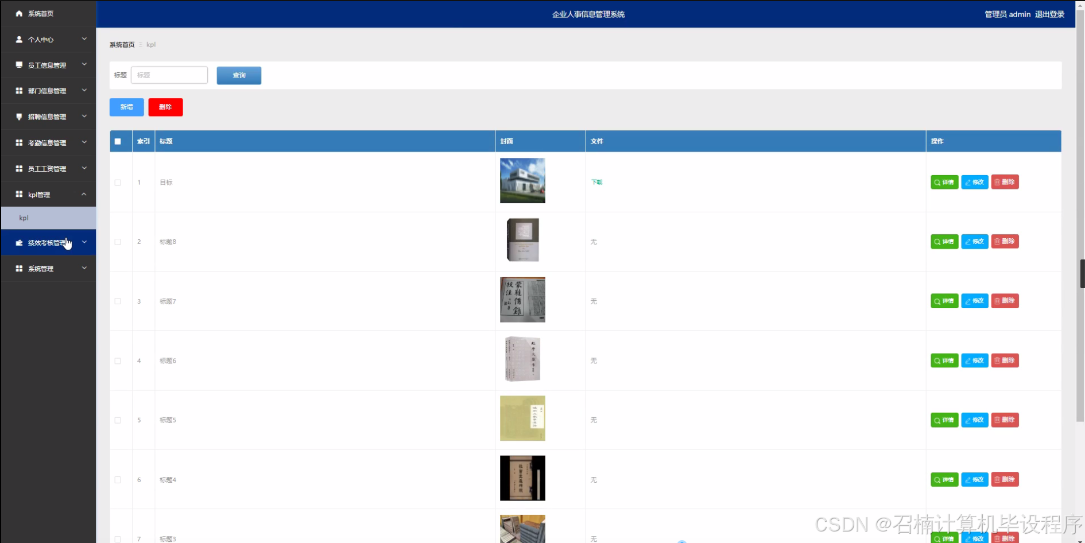Screen dimensions: 1085x543
Task: Click the 查询 search button
Action: (239, 75)
